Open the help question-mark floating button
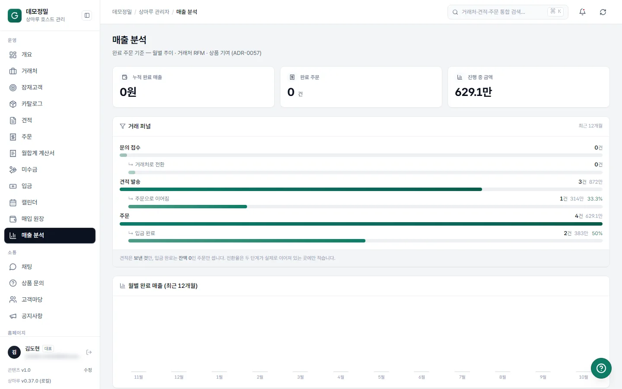Screen dimensions: 622x389 (601, 368)
